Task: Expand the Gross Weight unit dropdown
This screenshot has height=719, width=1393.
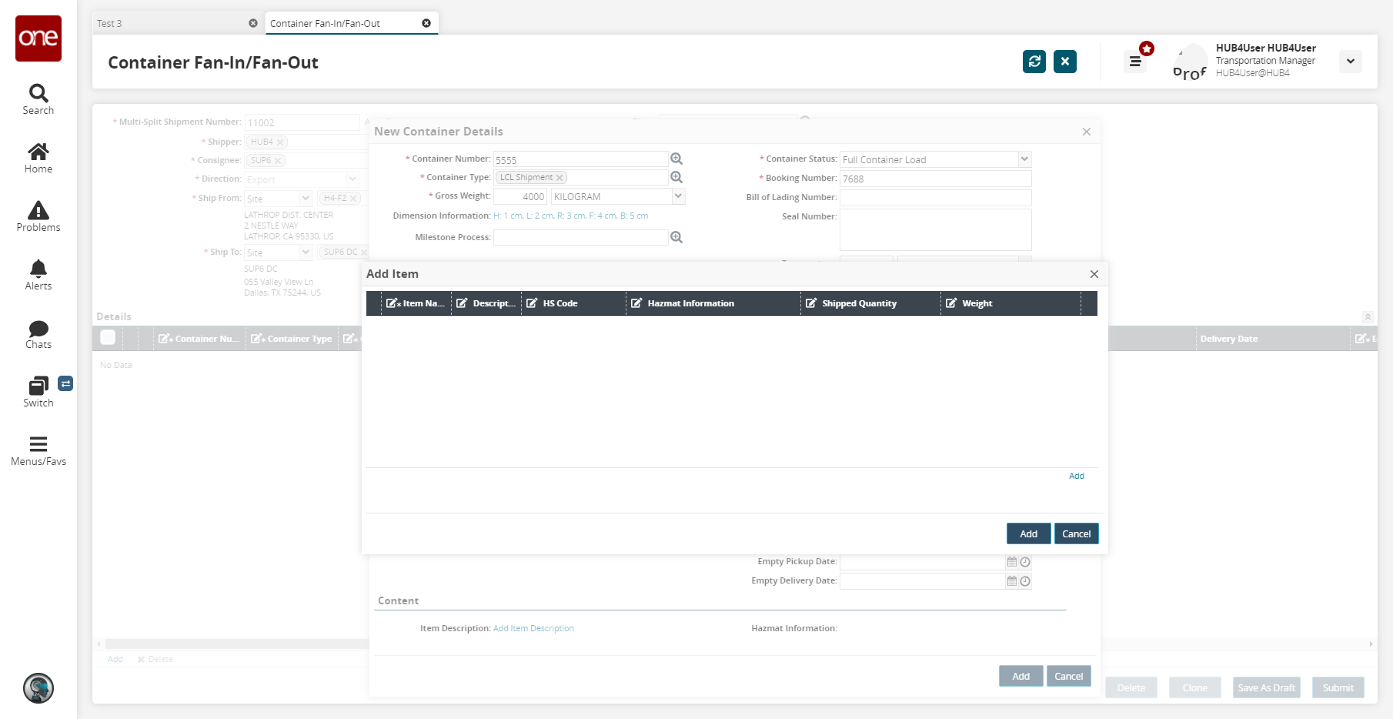Action: click(677, 196)
